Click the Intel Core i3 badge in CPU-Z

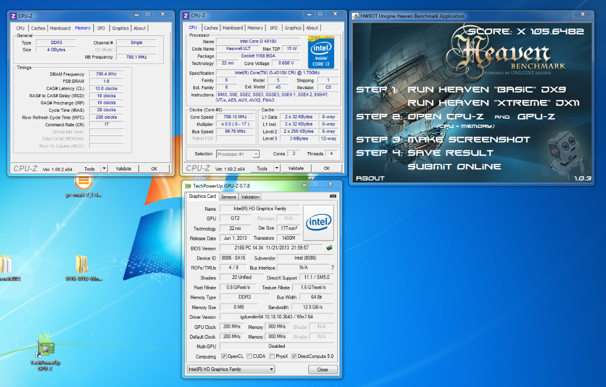(x=321, y=53)
